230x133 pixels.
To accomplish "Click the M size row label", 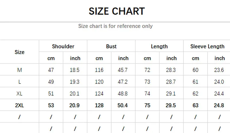I will click(x=20, y=70).
